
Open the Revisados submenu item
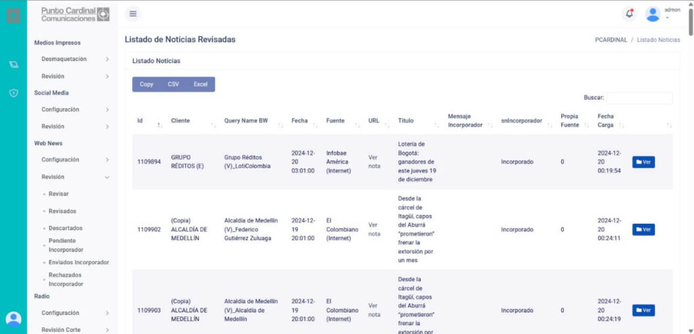point(62,211)
